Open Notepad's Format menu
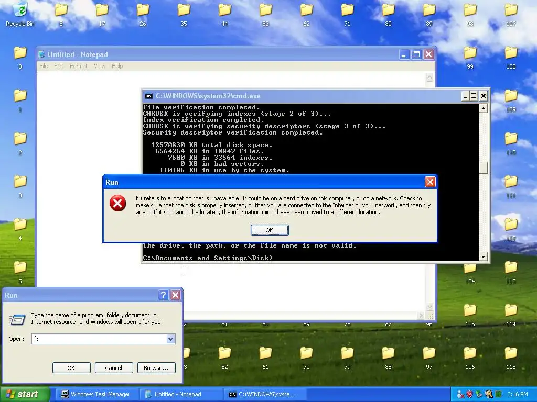Image resolution: width=537 pixels, height=402 pixels. point(79,66)
